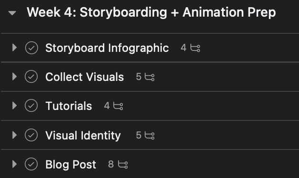Select the Tutorials task name
Image resolution: width=299 pixels, height=178 pixels.
point(69,106)
